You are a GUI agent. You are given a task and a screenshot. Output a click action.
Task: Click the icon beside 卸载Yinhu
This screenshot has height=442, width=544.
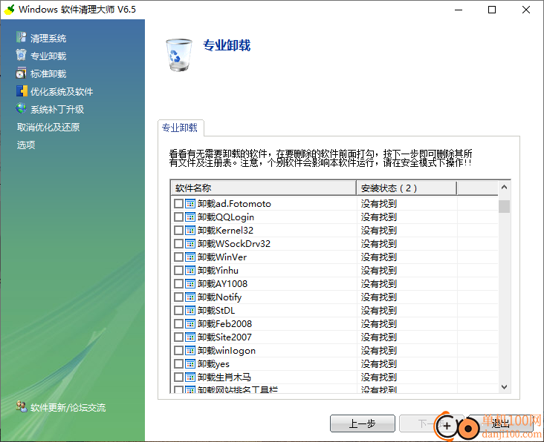coord(190,271)
